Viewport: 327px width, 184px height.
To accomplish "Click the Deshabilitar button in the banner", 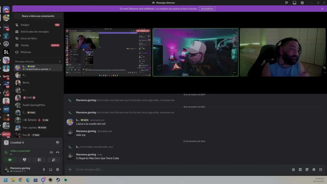I will coord(207,9).
